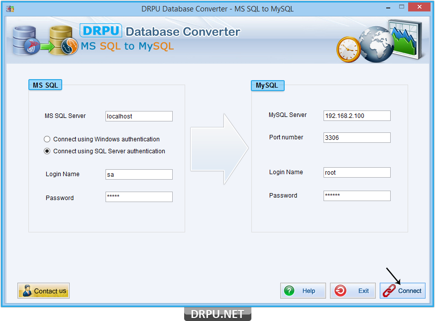Image resolution: width=435 pixels, height=321 pixels.
Task: Click the 'Password' label in the MS SQL panel
Action: coord(60,198)
